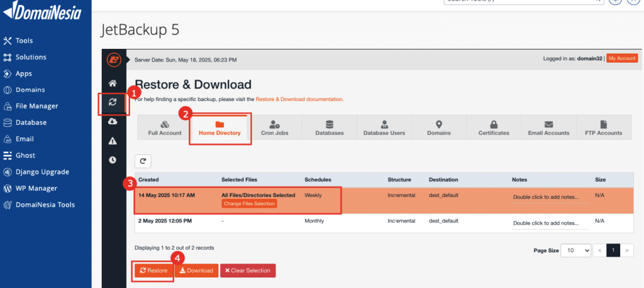
Task: Go to next page arrow
Action: tap(627, 250)
